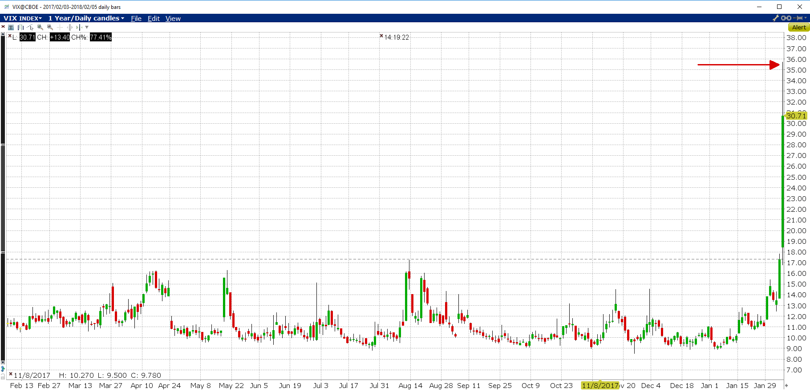The width and height of the screenshot is (810, 392).
Task: Open the VIX INDEX symbol dropdown
Action: pos(23,18)
